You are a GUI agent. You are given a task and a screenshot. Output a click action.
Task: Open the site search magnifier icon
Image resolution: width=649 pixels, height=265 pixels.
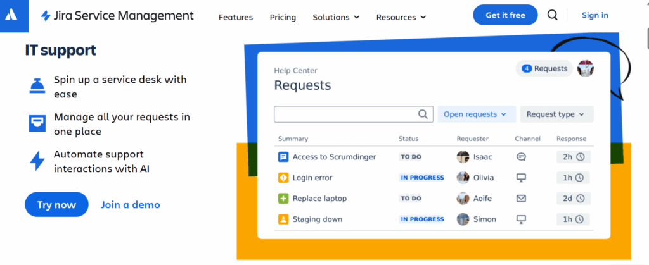coord(552,15)
